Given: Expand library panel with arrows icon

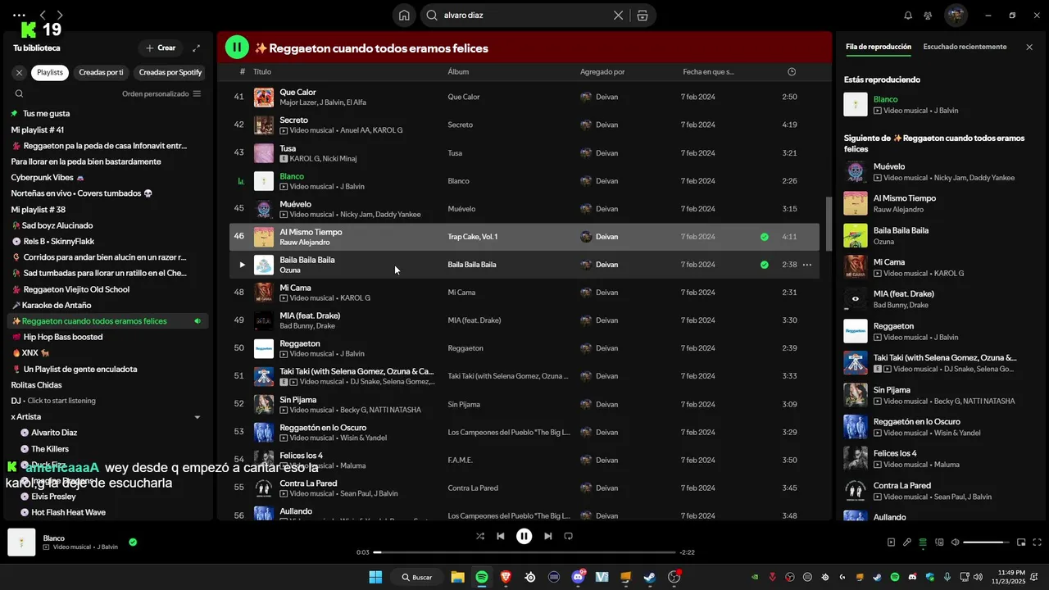Looking at the screenshot, I should pos(196,48).
